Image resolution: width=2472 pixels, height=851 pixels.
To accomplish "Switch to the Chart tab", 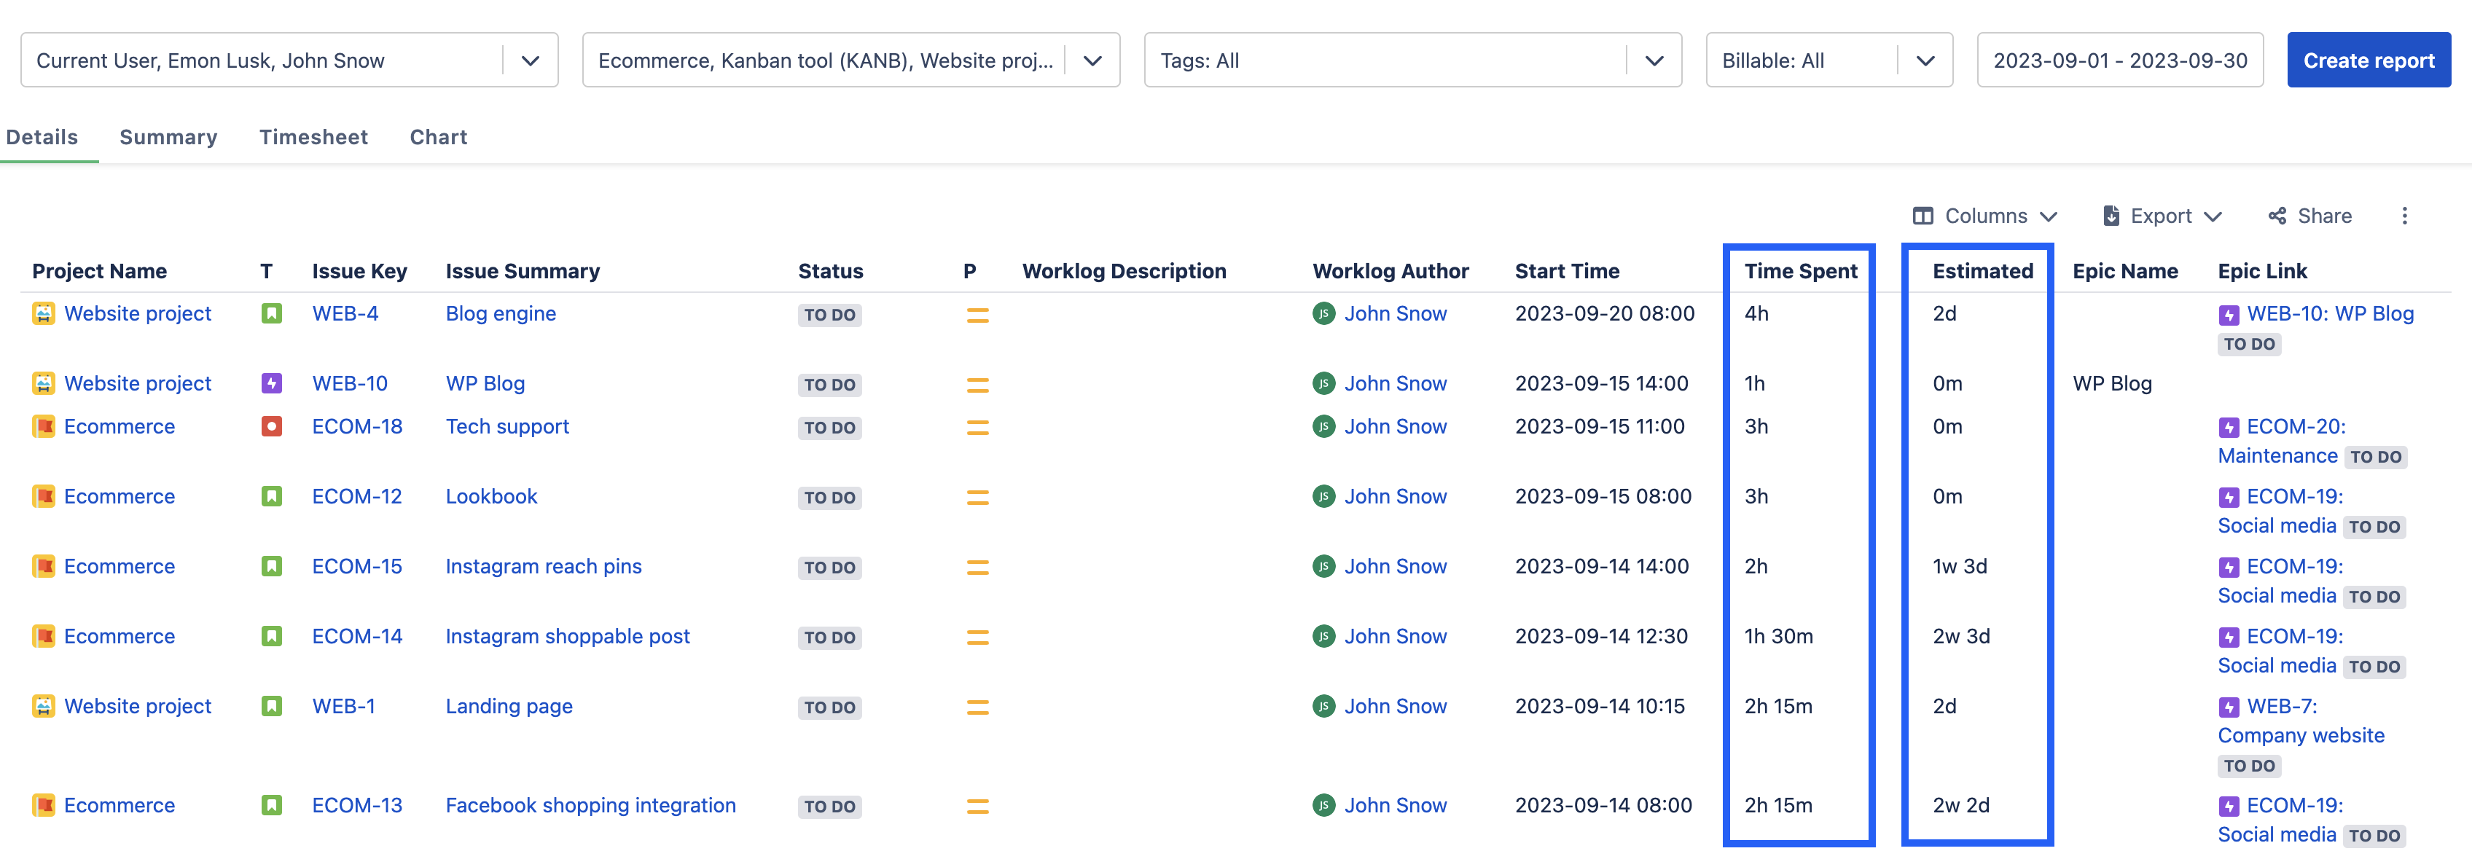I will [x=439, y=137].
